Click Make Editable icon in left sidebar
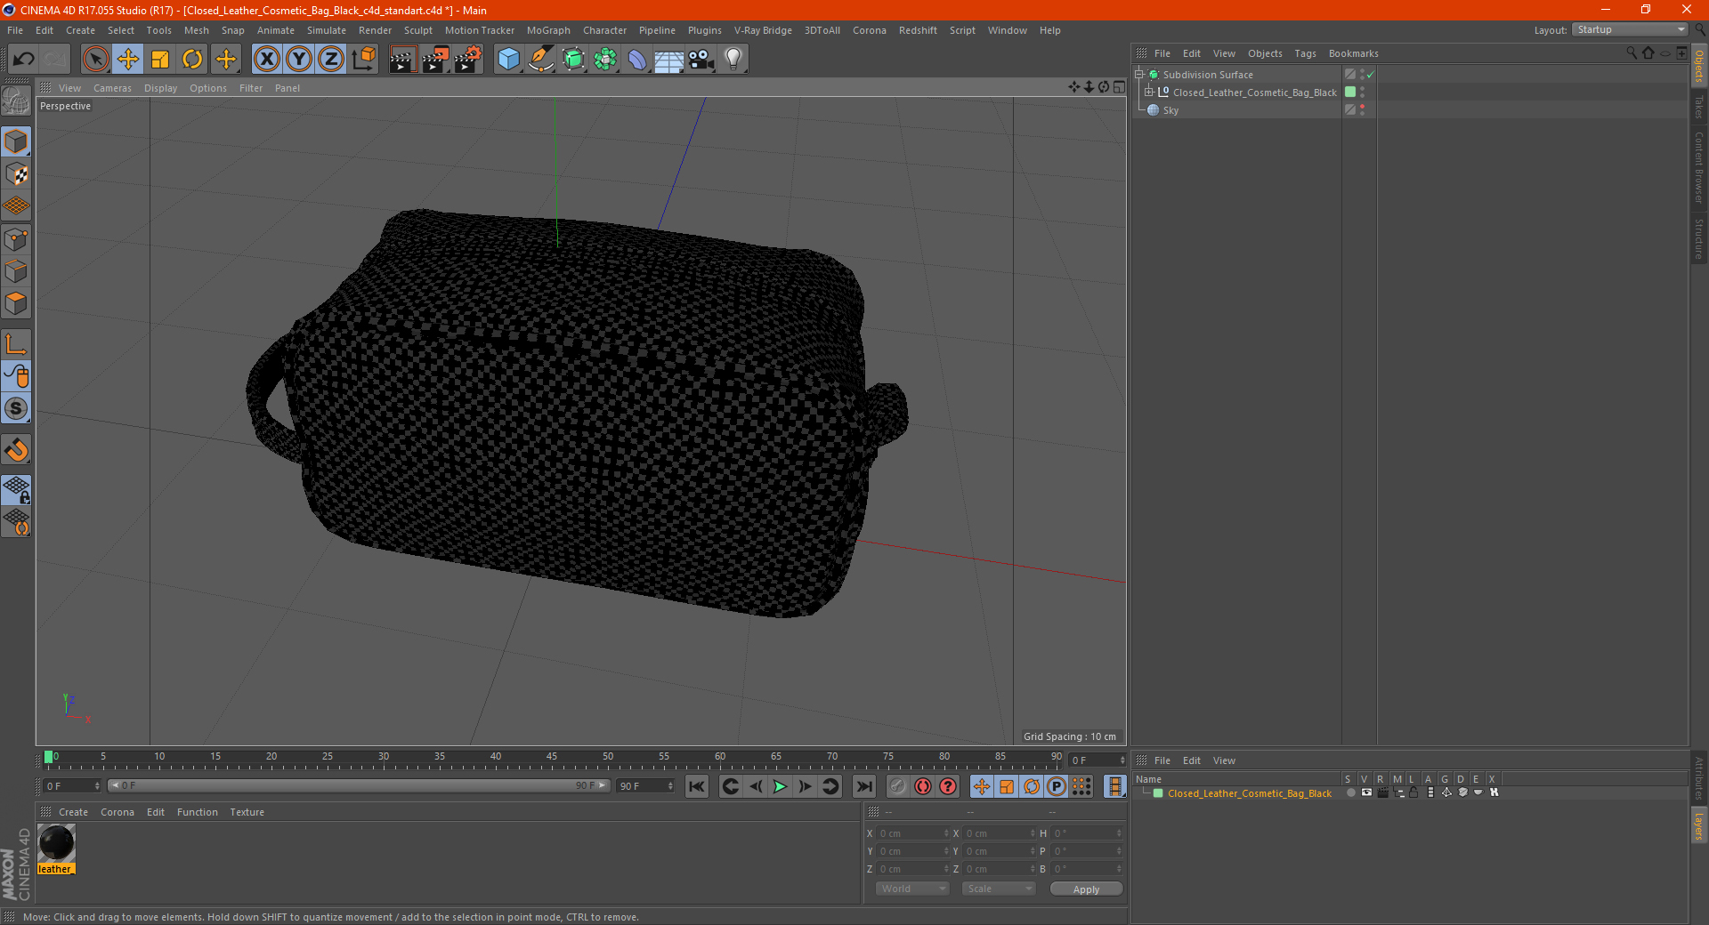This screenshot has height=925, width=1709. (x=16, y=101)
